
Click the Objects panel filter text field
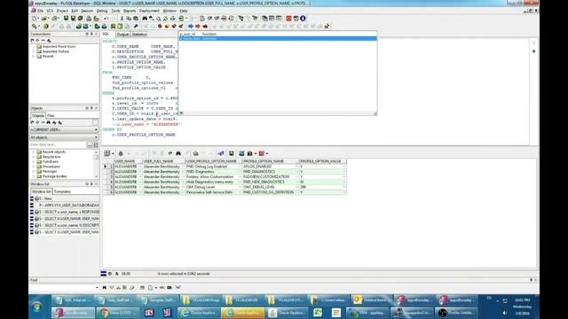click(58, 144)
